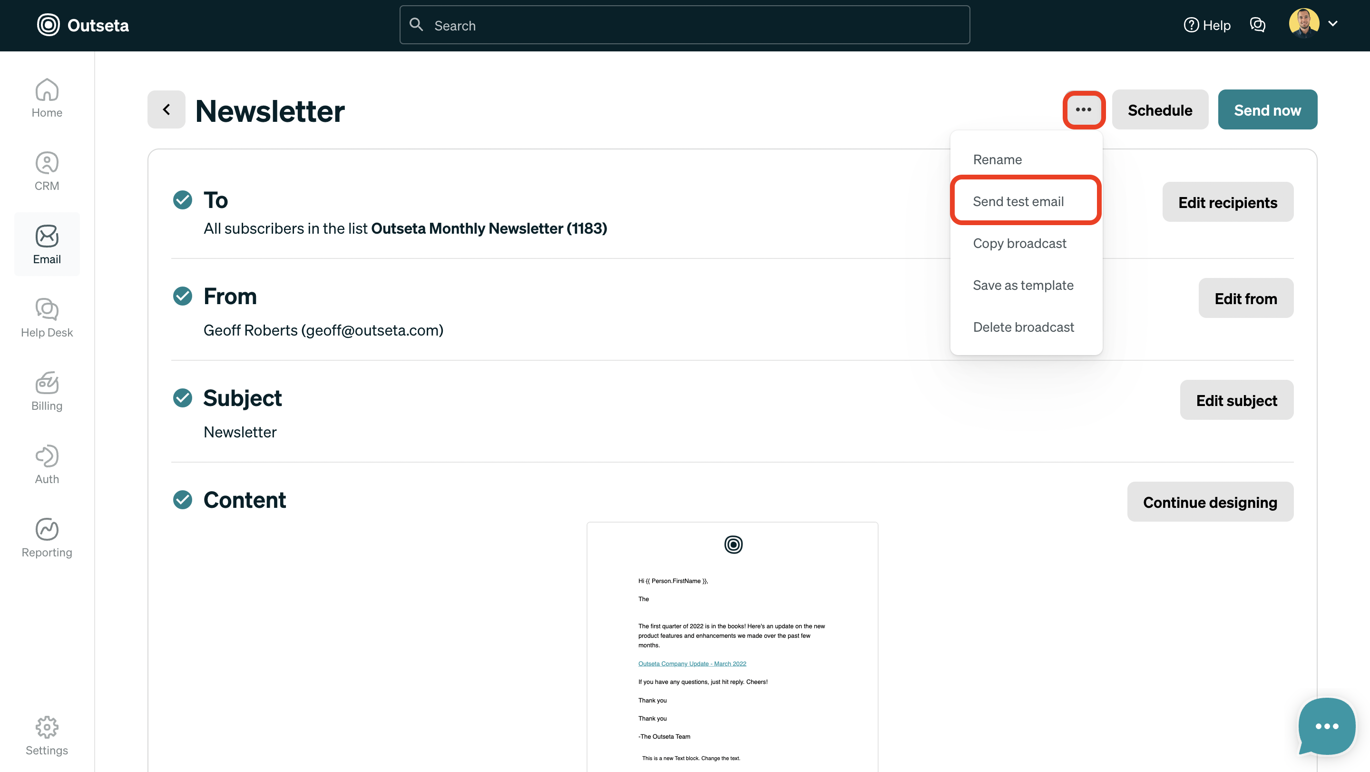Viewport: 1370px width, 772px height.
Task: Open Reporting from sidebar
Action: (47, 537)
